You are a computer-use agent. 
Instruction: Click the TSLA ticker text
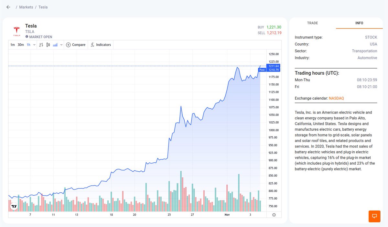[x=30, y=32]
